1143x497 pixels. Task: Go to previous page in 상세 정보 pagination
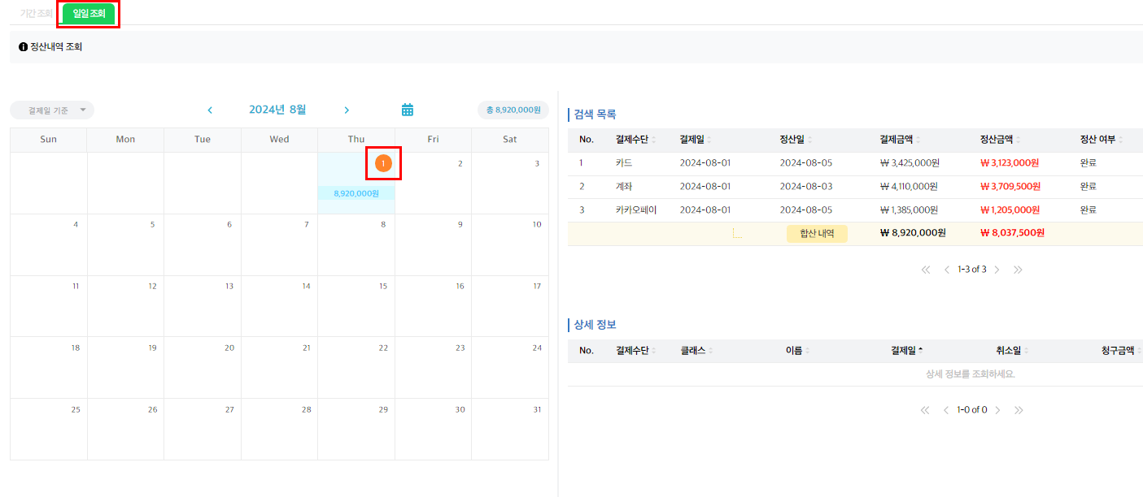coord(946,410)
